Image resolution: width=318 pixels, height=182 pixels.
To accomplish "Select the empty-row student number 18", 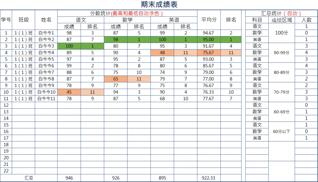I will pos(6,145).
